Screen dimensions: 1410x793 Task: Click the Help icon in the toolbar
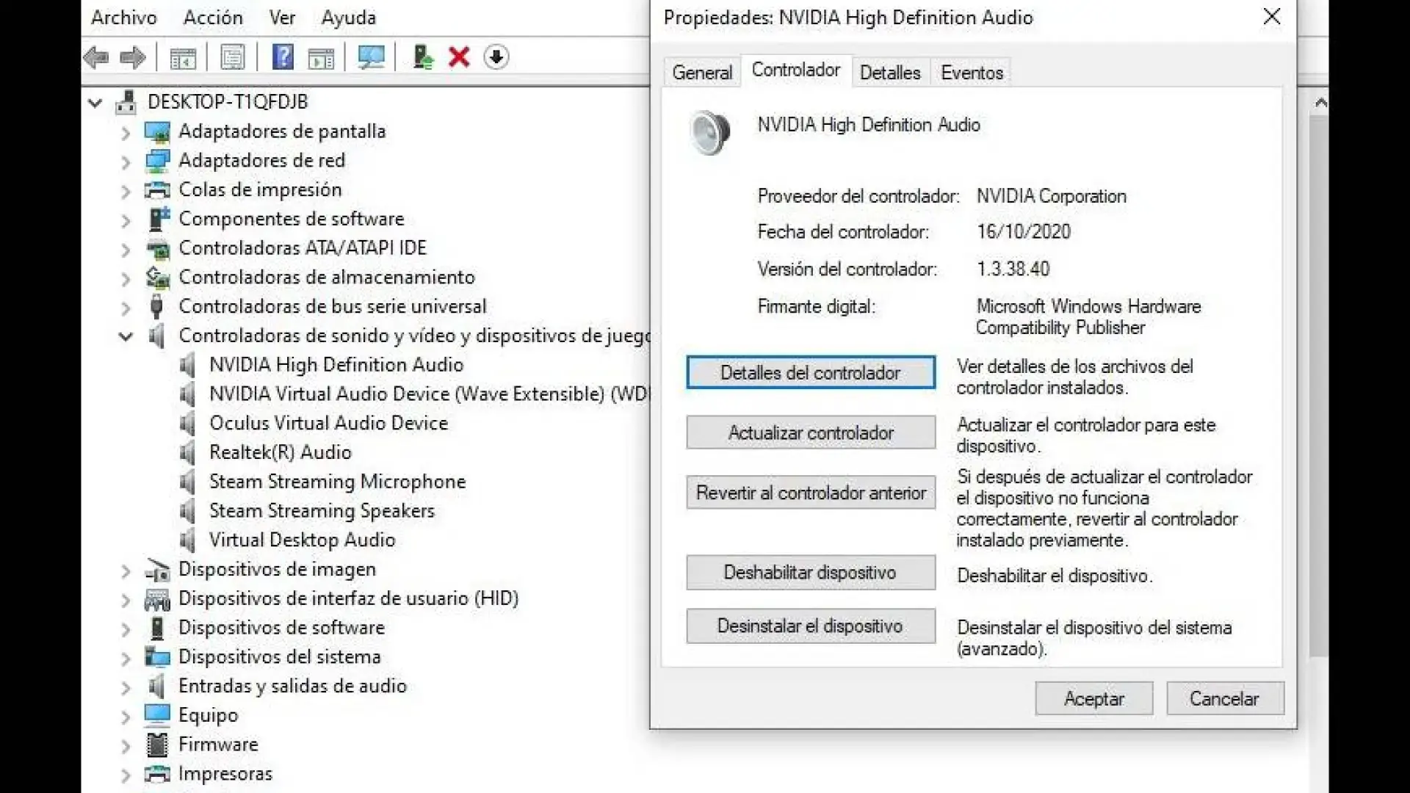click(x=283, y=57)
